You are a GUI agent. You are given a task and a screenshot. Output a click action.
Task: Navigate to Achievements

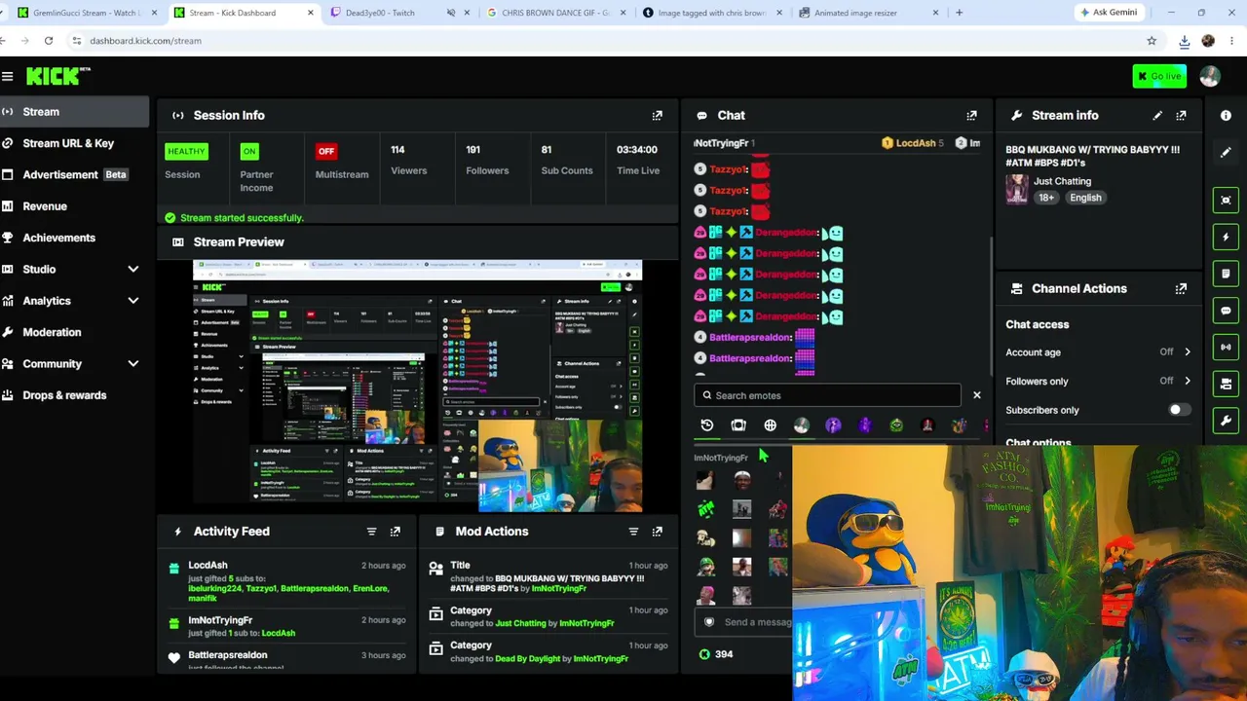75,238
